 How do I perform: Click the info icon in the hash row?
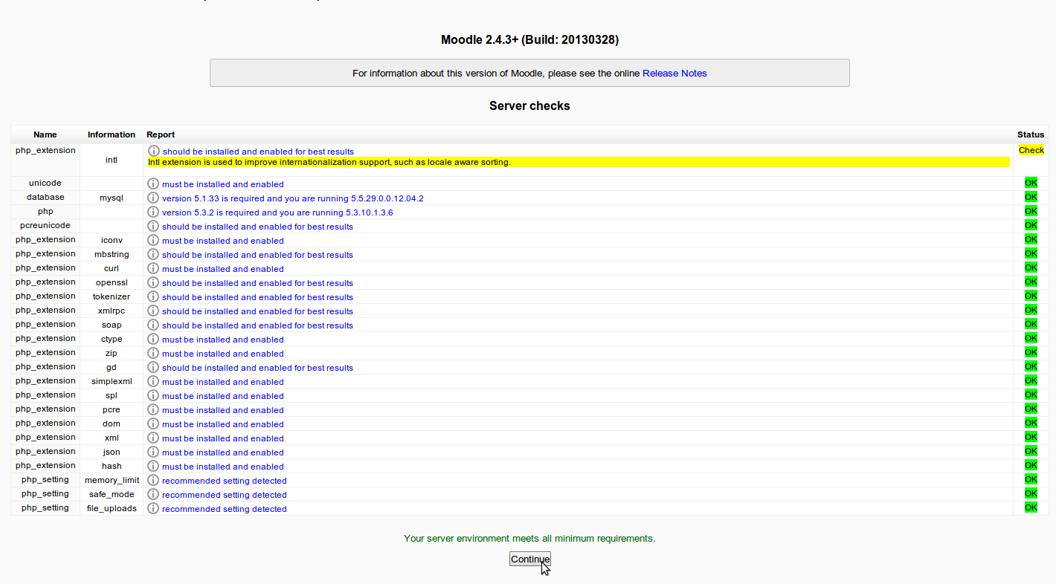click(153, 466)
